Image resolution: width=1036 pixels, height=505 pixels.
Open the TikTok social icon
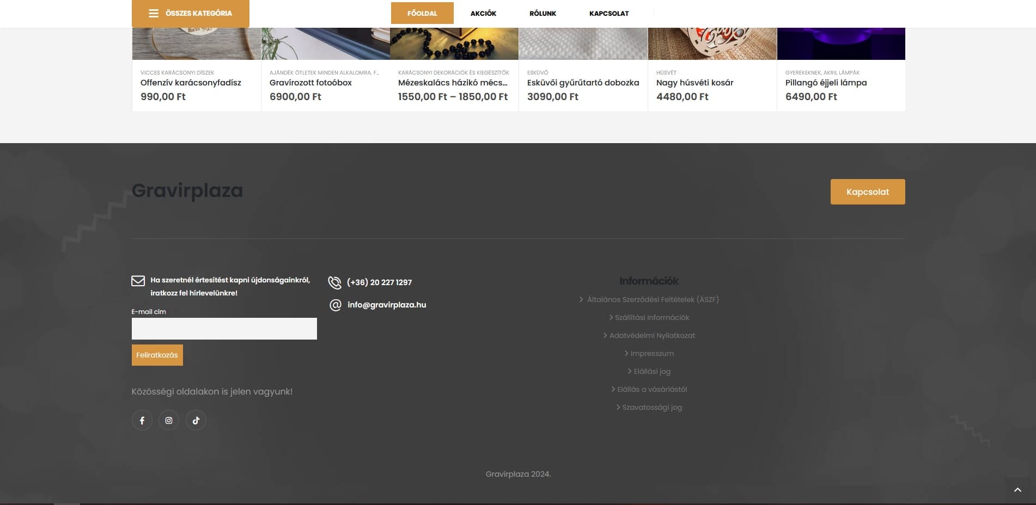pyautogui.click(x=196, y=420)
